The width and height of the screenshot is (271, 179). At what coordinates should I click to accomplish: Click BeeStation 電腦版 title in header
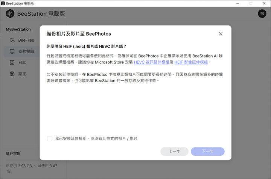(x=41, y=14)
